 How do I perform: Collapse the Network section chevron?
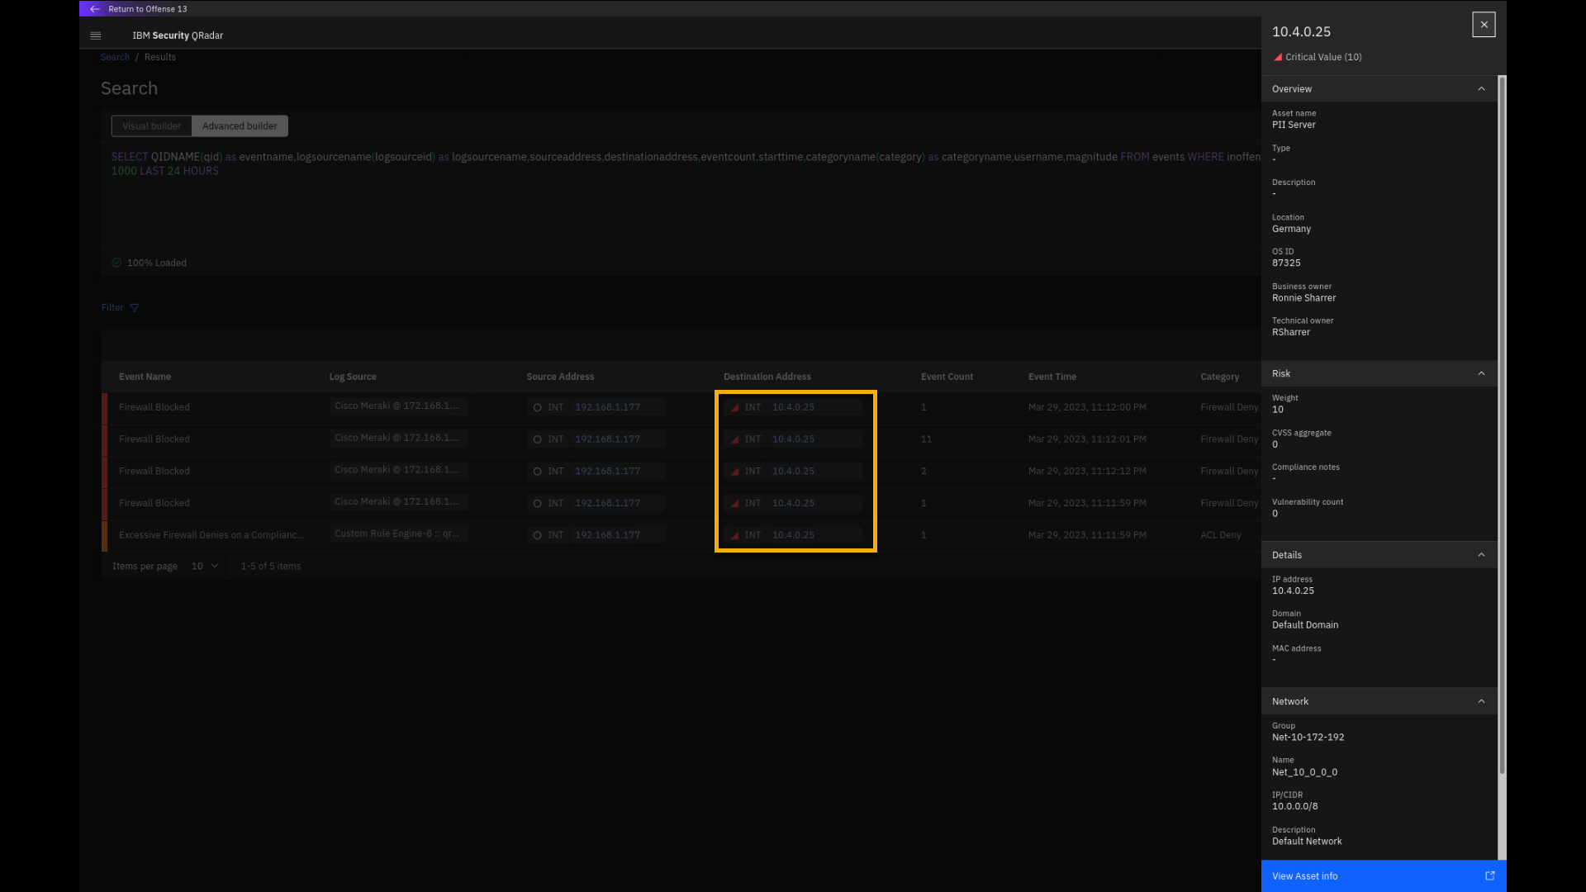(x=1481, y=701)
